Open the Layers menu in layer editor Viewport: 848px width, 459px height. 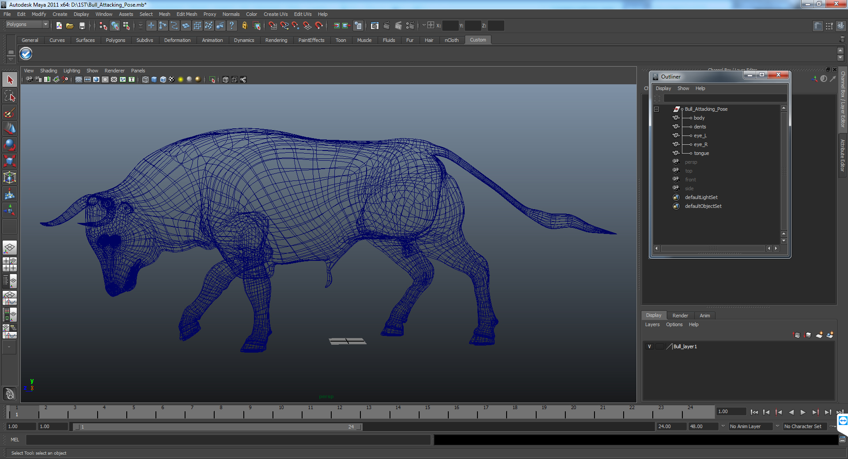point(652,324)
